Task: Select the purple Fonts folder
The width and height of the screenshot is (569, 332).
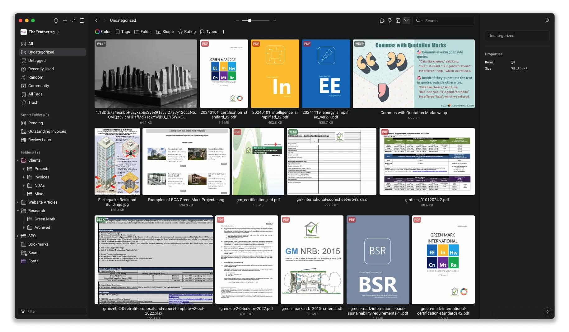Action: click(53, 261)
